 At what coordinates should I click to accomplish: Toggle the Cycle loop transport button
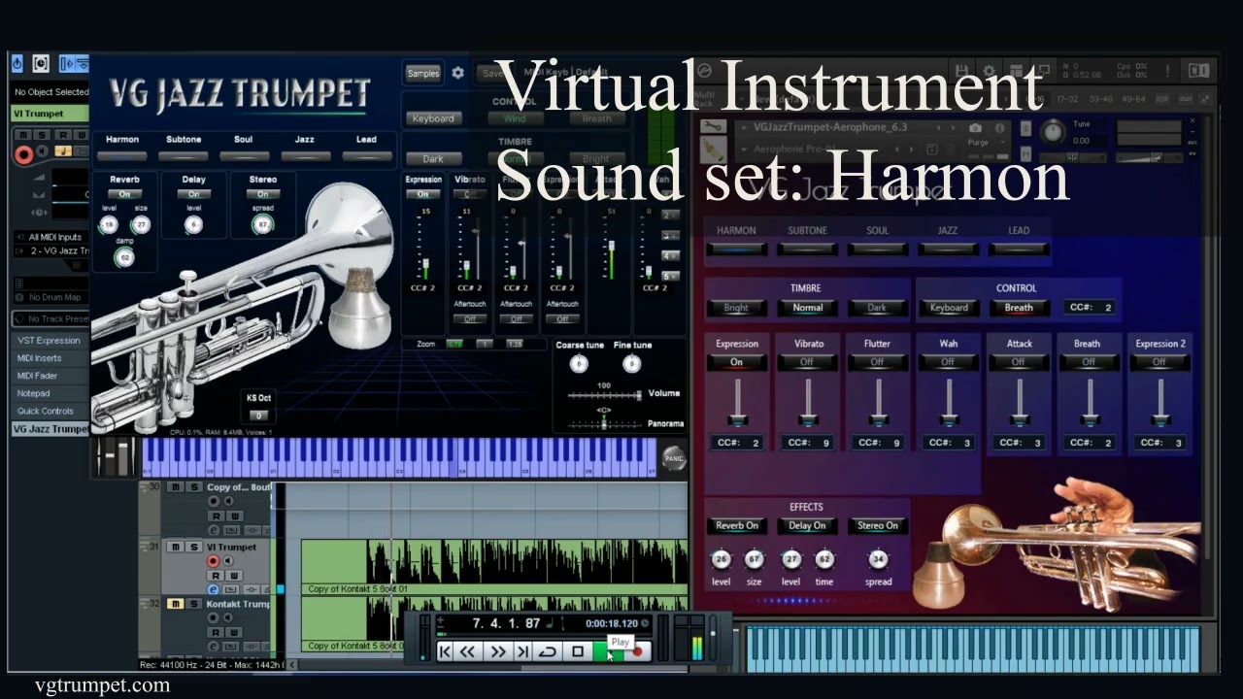[548, 652]
